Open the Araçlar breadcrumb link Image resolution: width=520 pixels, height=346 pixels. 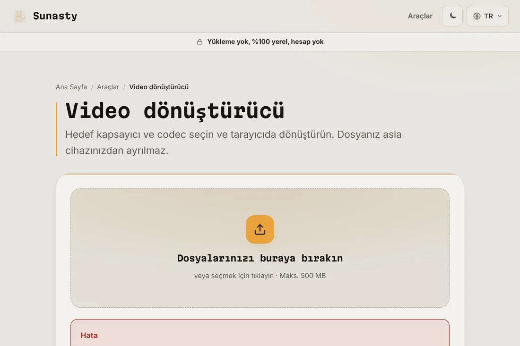coord(108,87)
